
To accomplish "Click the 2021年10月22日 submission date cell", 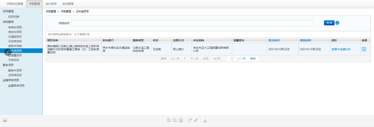I will 283,49.
